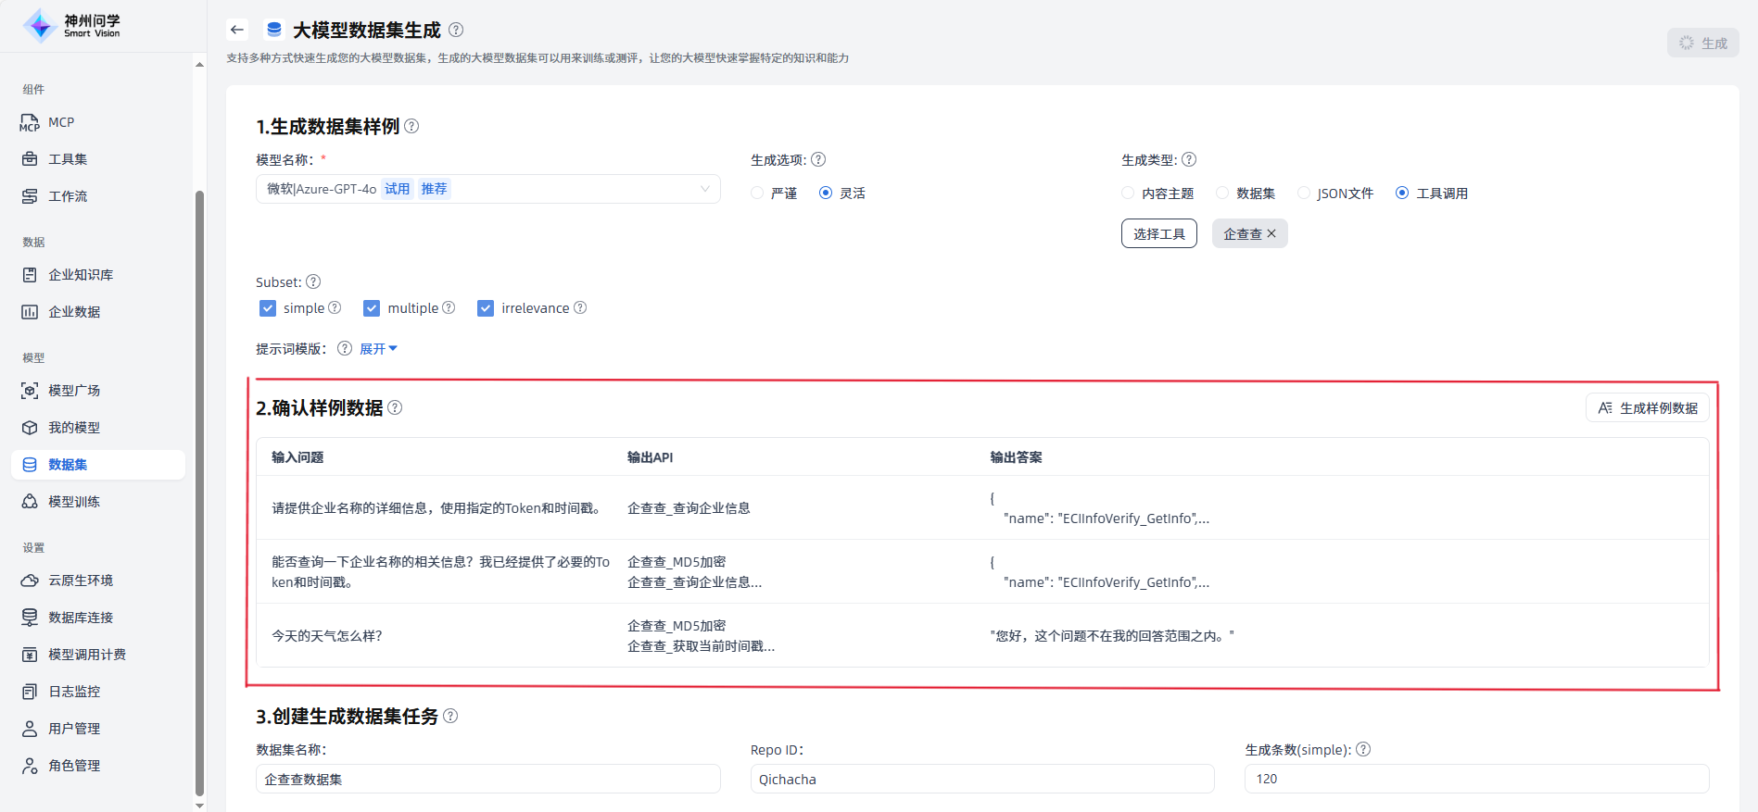Click the MCP icon in sidebar
This screenshot has height=812, width=1758.
click(x=30, y=122)
